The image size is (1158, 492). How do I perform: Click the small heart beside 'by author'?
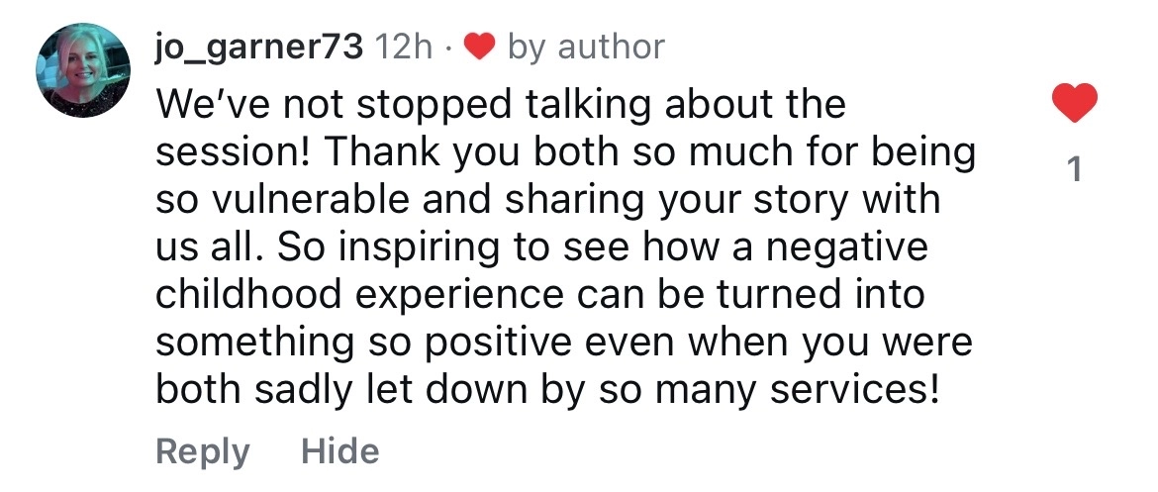(480, 47)
